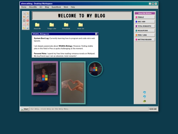Select the magnifying glass tool
The width and height of the screenshot is (178, 134).
click(x=24, y=13)
